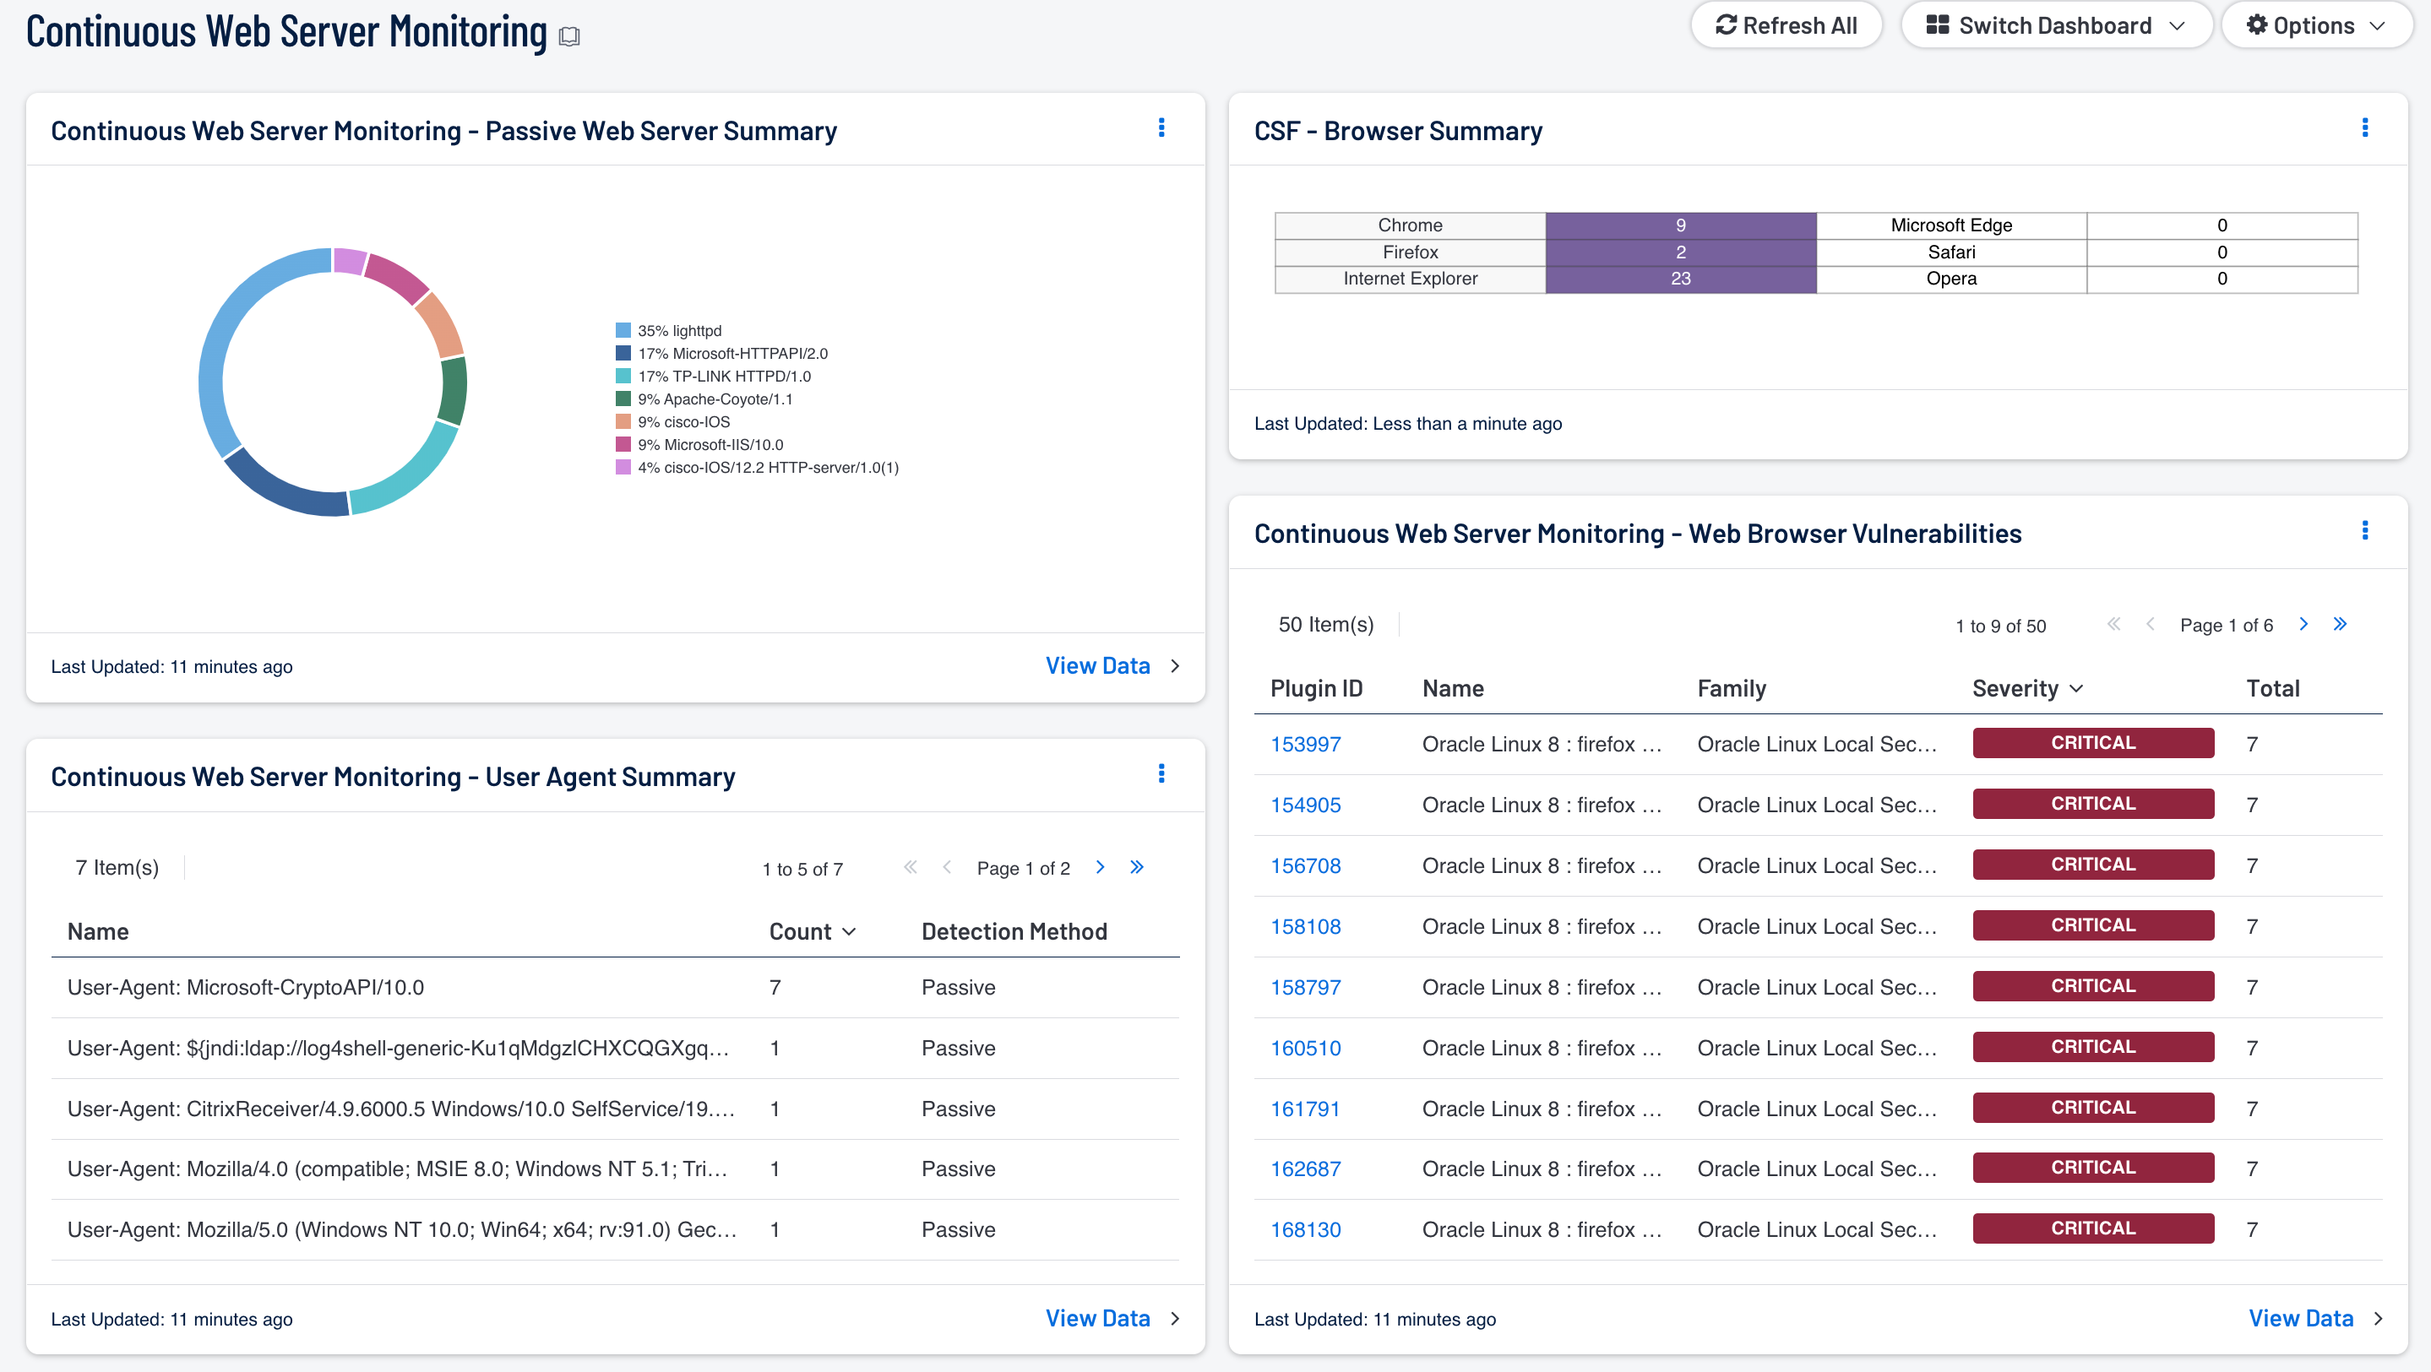The height and width of the screenshot is (1372, 2431).
Task: Jump to last page in User Agent table
Action: click(1136, 867)
